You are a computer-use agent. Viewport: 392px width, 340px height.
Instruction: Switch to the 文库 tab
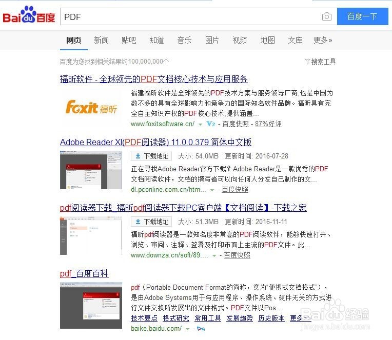(x=295, y=40)
